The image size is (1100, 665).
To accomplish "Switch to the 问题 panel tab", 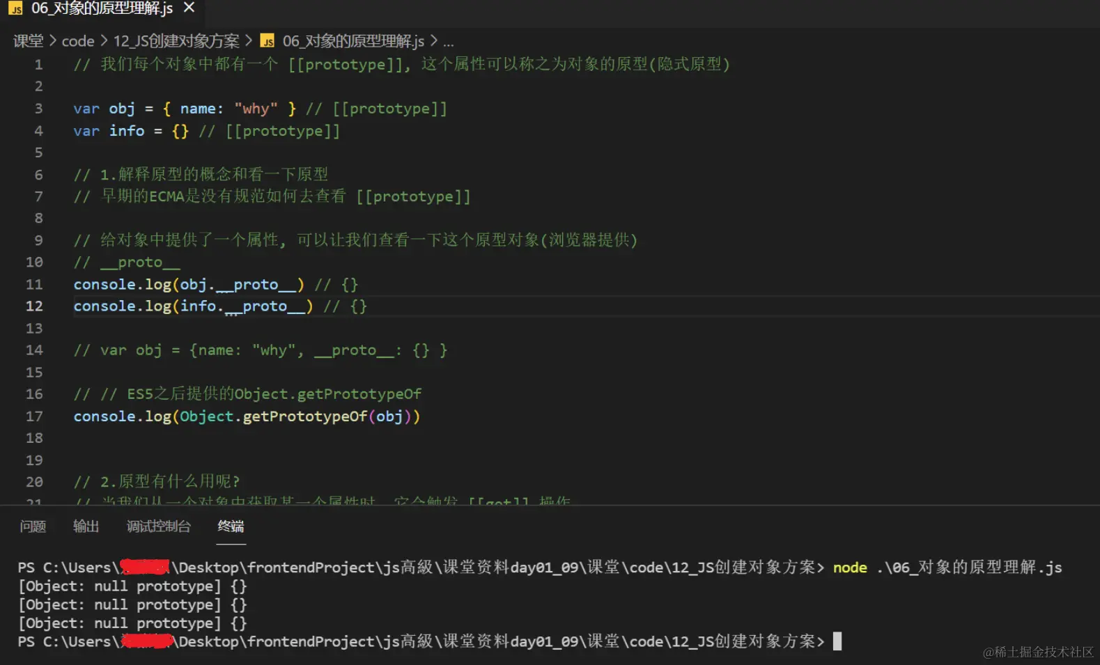I will coord(33,526).
